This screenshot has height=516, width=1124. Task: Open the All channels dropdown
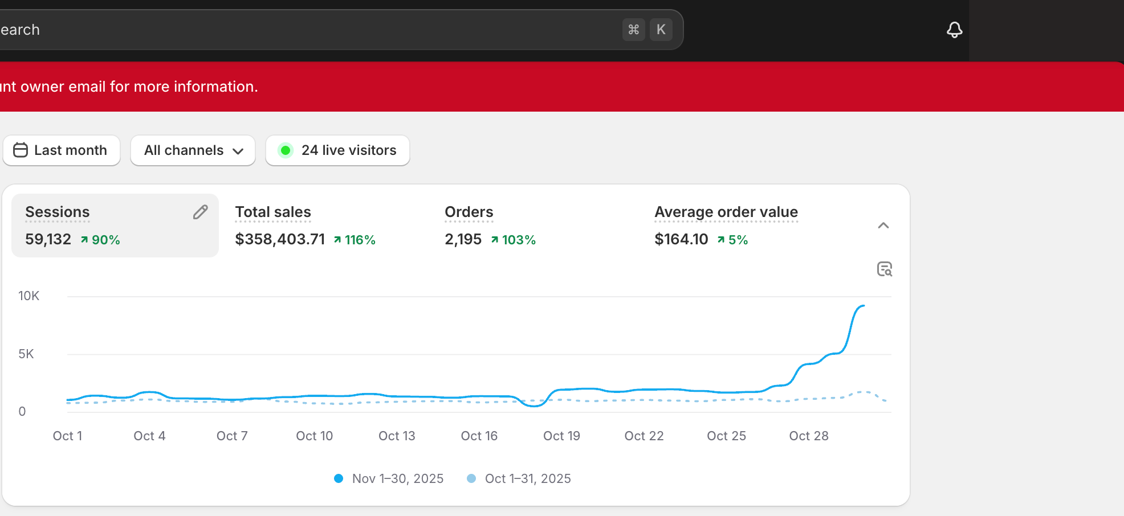click(x=193, y=150)
